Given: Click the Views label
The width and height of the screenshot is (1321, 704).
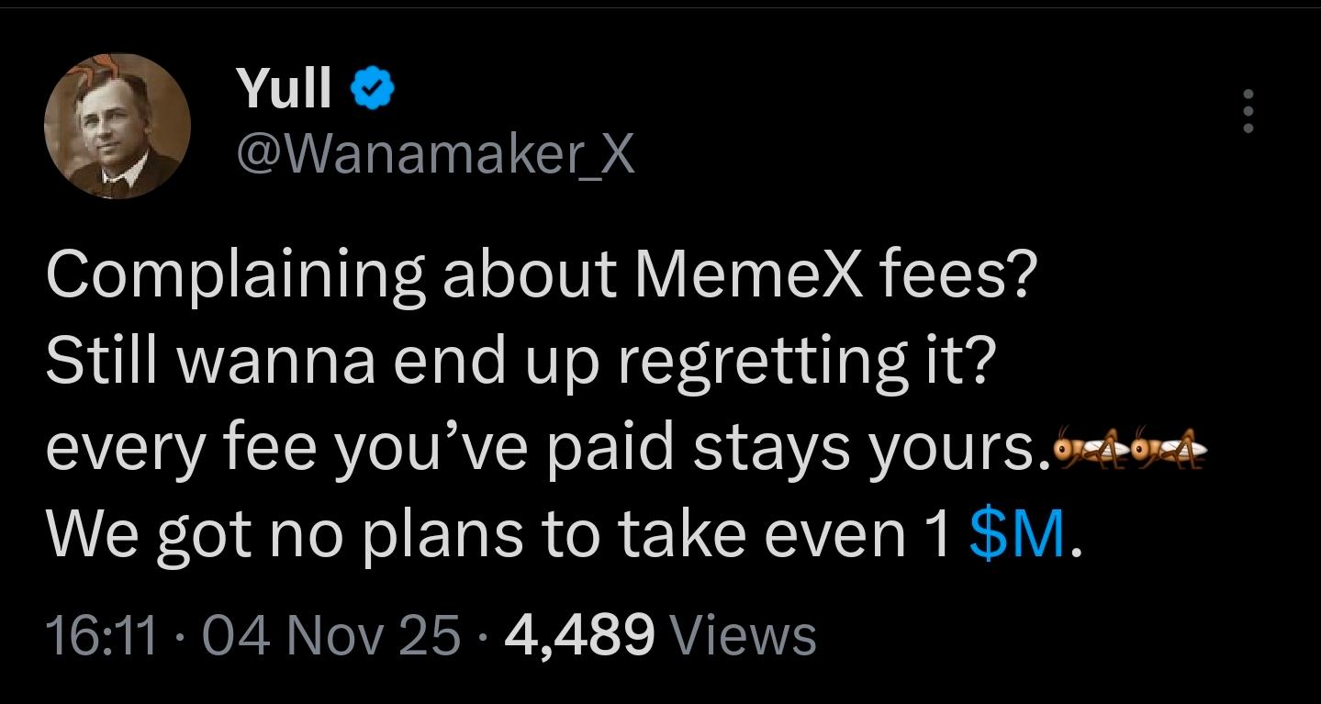Looking at the screenshot, I should click(x=744, y=635).
